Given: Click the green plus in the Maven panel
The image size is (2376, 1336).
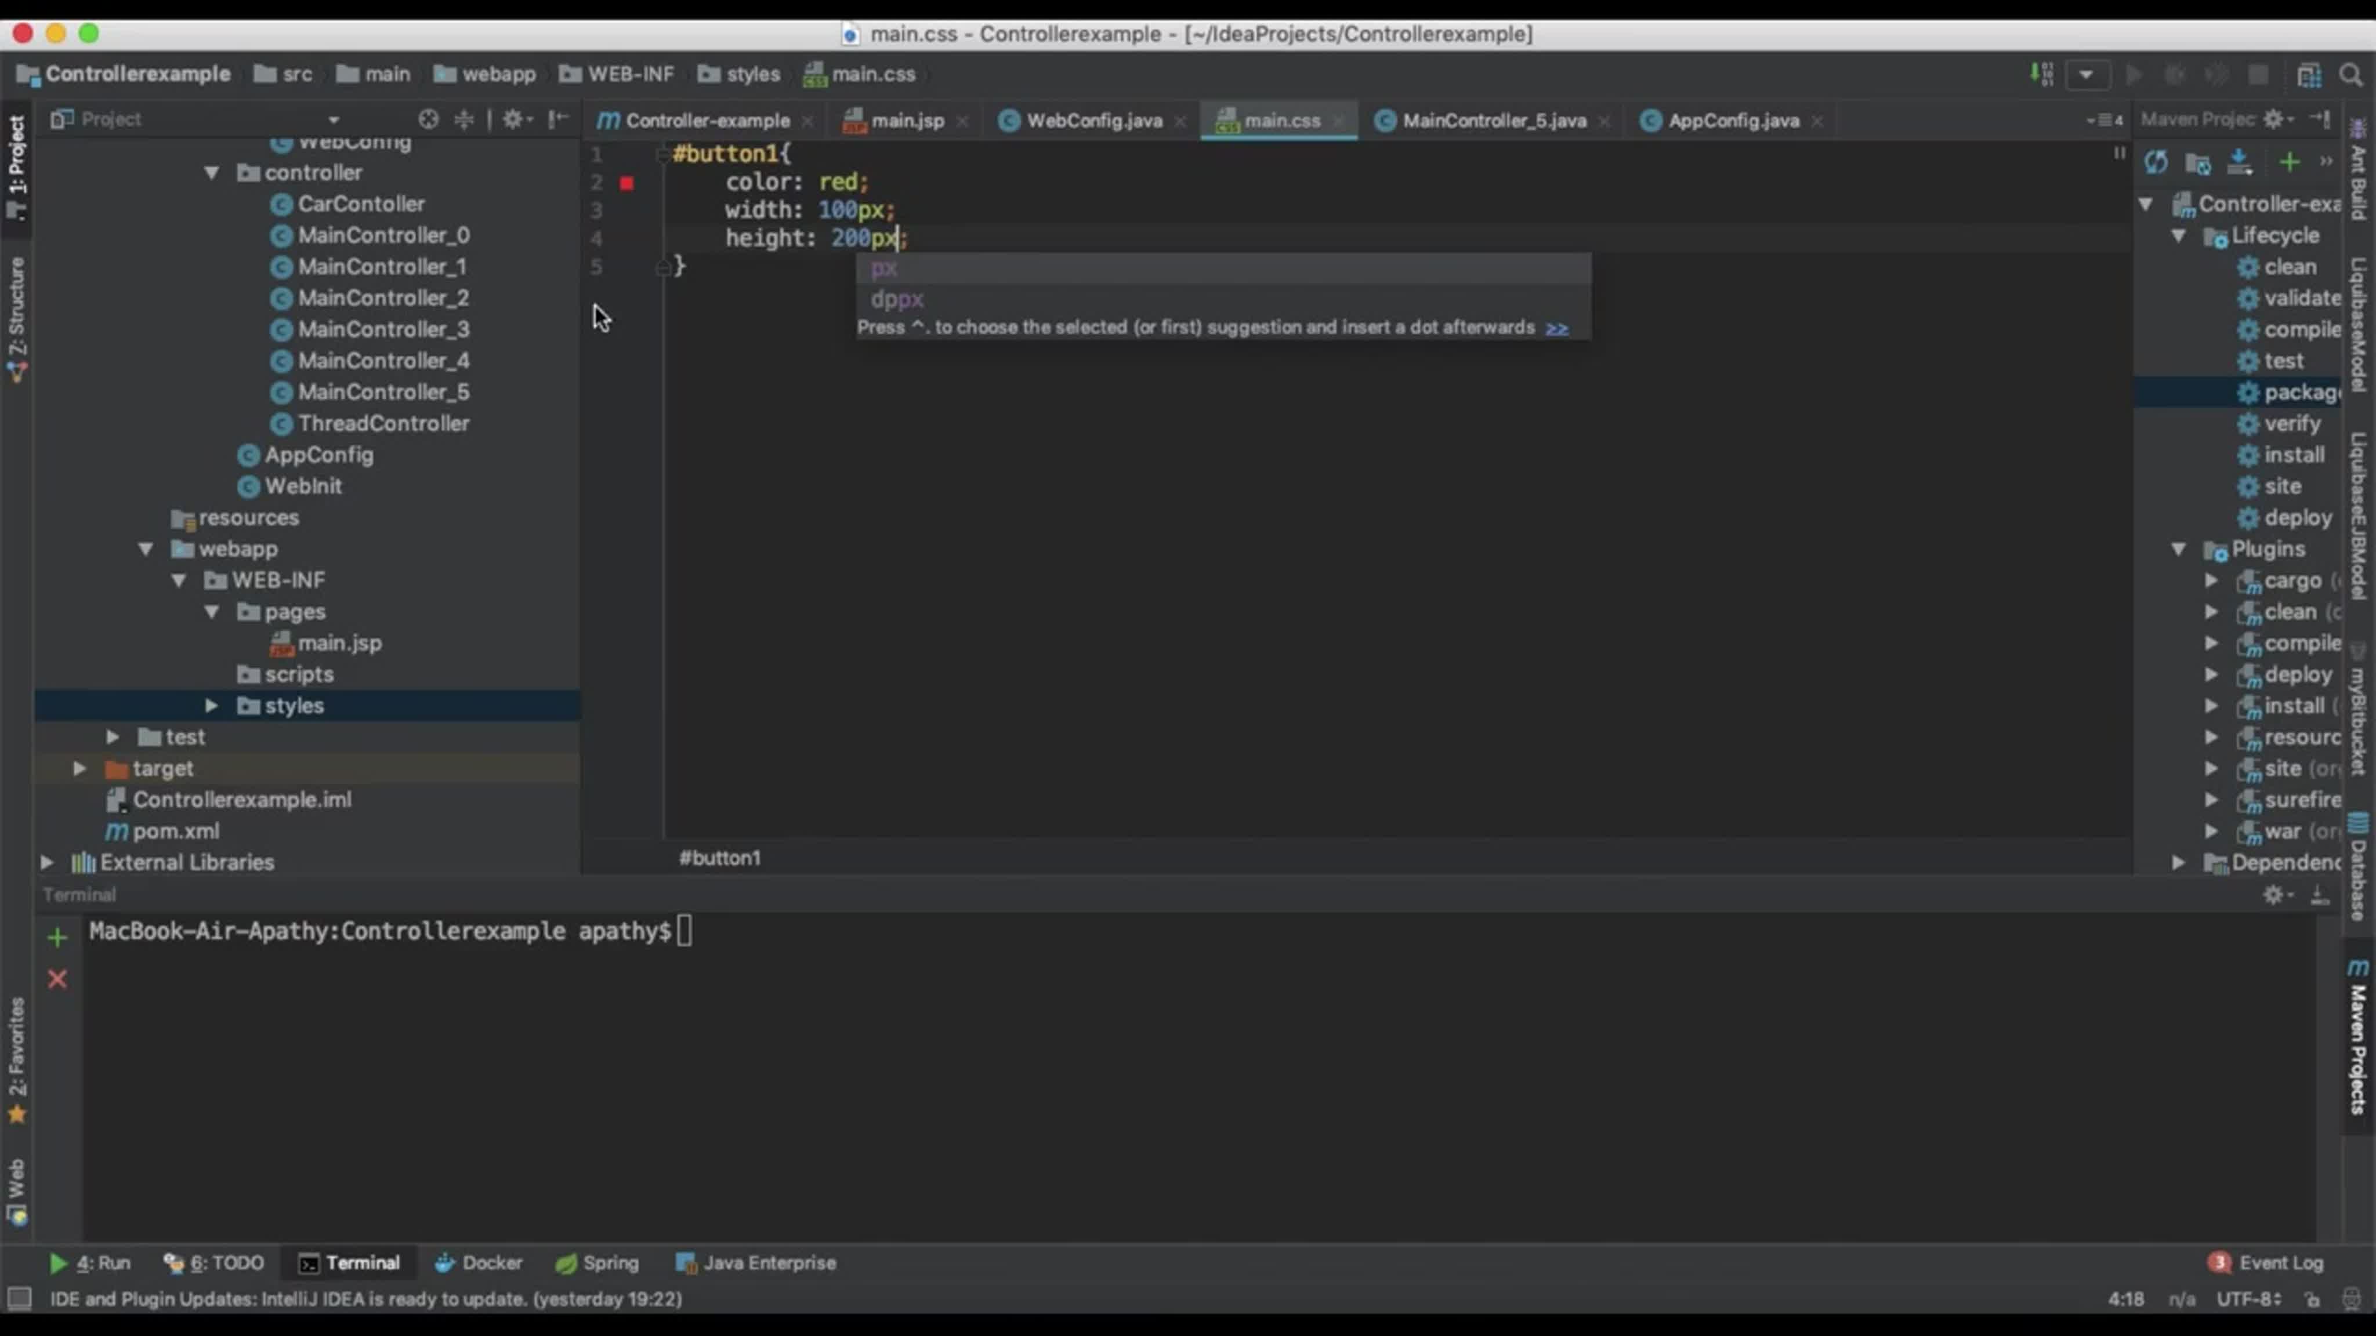Looking at the screenshot, I should (x=2288, y=163).
